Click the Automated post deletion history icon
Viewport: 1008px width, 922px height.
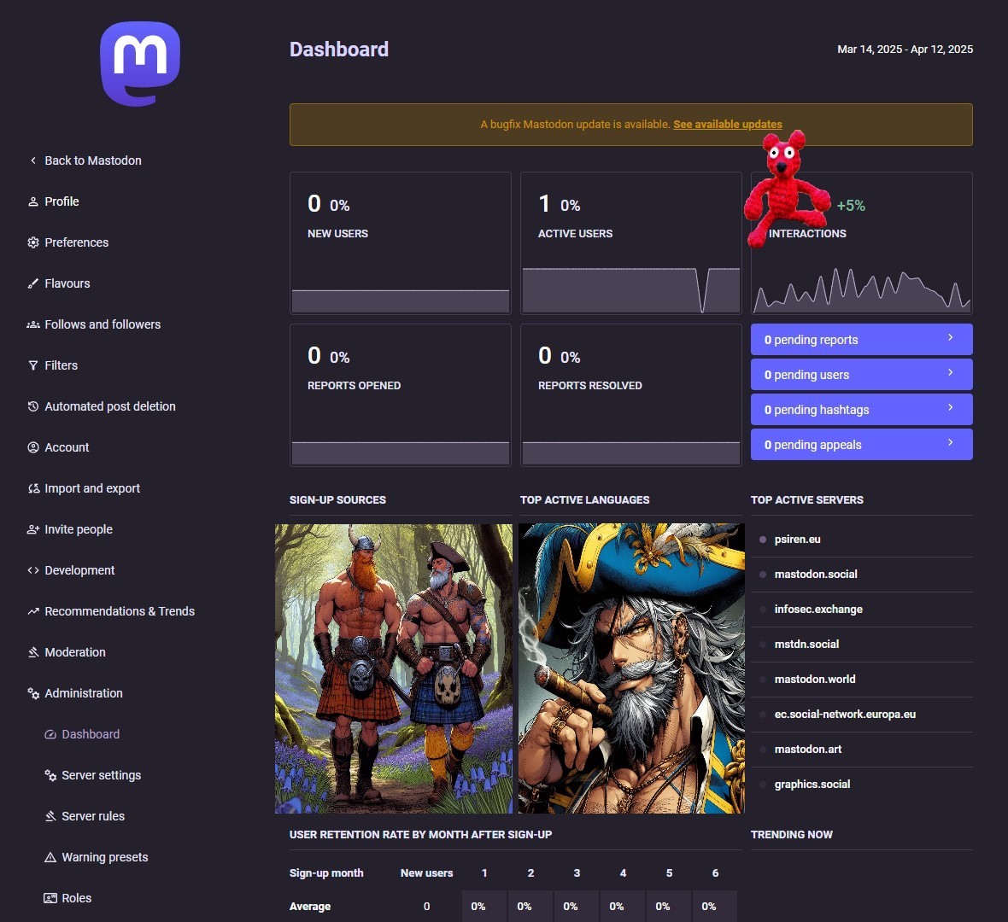(33, 406)
